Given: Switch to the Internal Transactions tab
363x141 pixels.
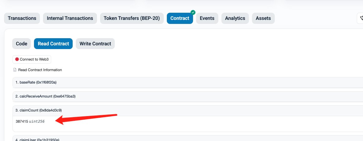Looking at the screenshot, I should (70, 18).
